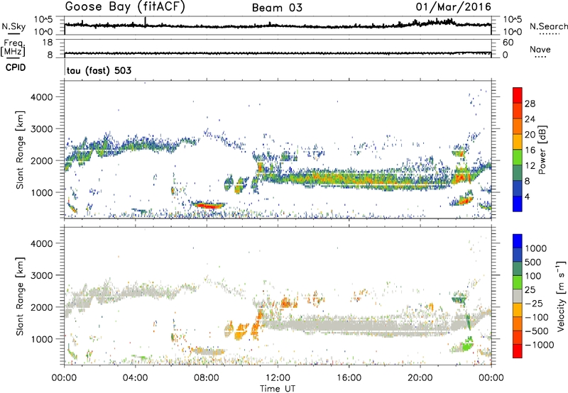Click the "28" label on the power colorbar

pyautogui.click(x=530, y=104)
